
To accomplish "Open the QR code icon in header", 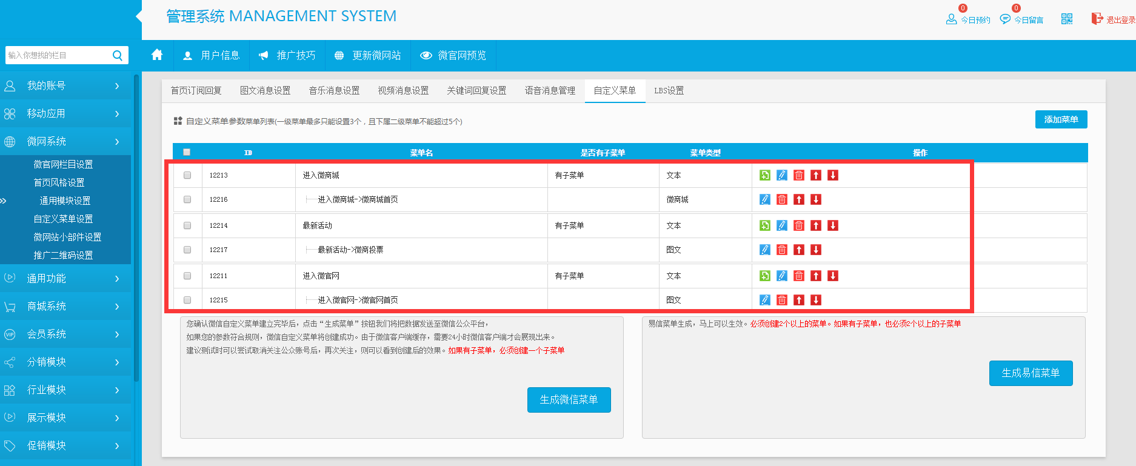I will [x=1067, y=19].
